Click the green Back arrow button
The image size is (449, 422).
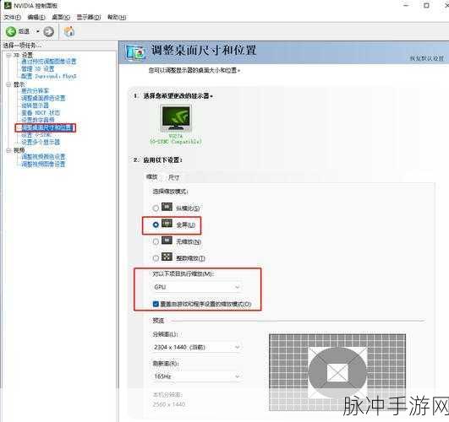(11, 31)
